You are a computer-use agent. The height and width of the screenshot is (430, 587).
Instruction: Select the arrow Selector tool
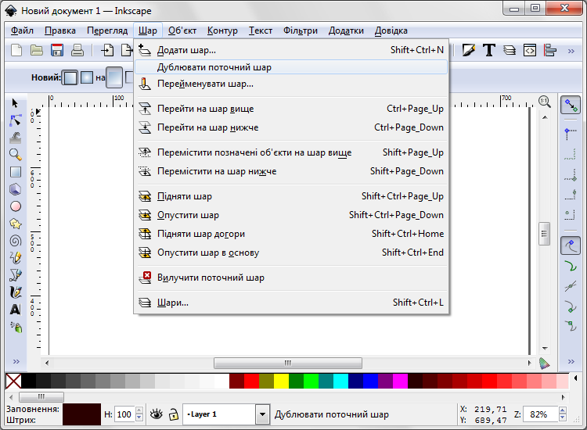15,103
